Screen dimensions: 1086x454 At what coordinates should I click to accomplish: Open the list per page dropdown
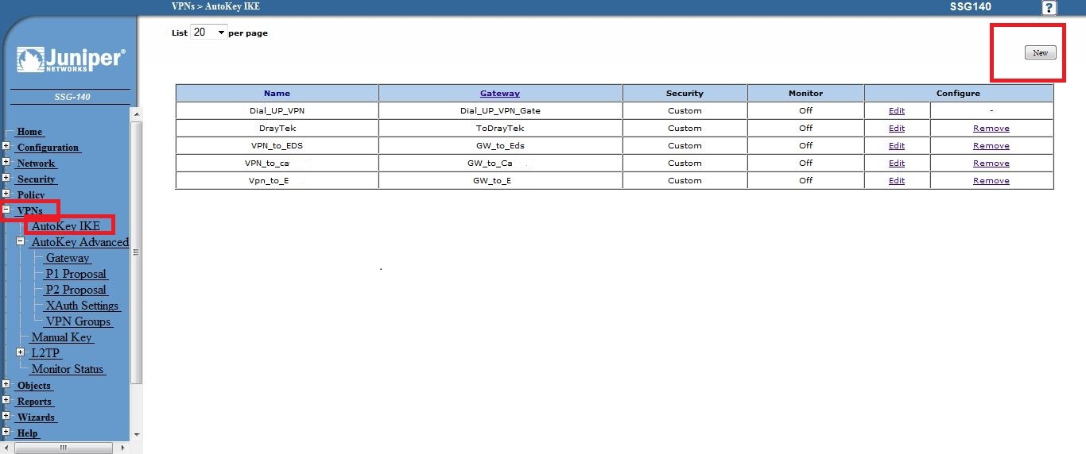point(209,33)
